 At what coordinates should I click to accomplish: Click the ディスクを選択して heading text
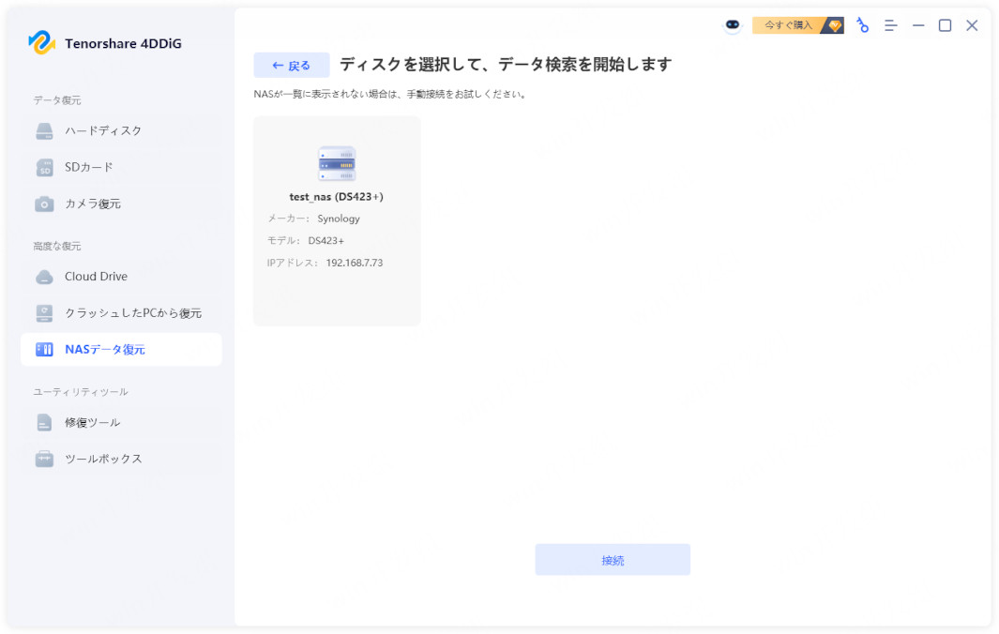(506, 65)
